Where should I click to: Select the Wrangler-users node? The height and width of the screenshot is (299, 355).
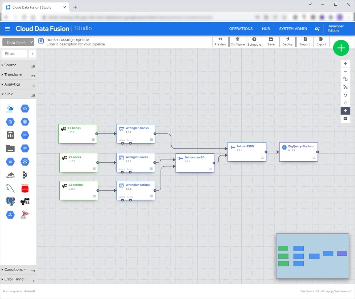click(x=136, y=163)
